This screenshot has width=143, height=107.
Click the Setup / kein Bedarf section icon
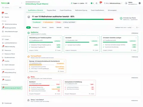(x=29, y=100)
